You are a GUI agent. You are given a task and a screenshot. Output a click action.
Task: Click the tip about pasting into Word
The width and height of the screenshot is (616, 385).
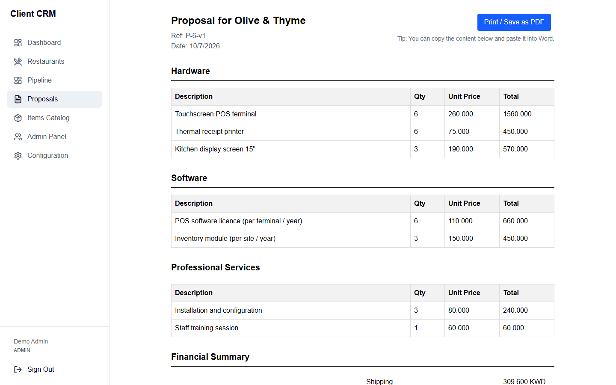(476, 38)
